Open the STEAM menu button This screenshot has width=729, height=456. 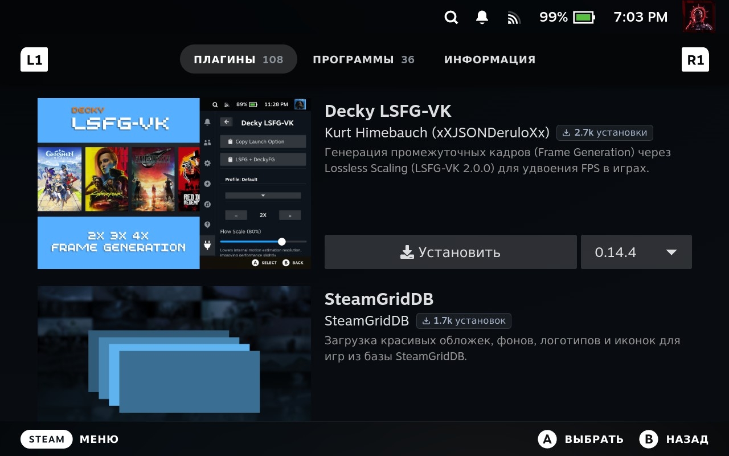pyautogui.click(x=47, y=439)
